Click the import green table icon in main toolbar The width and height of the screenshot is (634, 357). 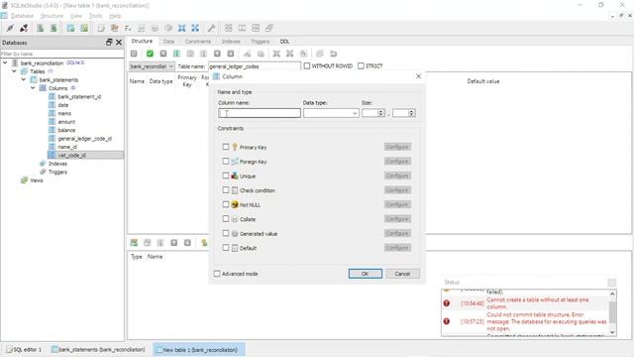(x=84, y=28)
